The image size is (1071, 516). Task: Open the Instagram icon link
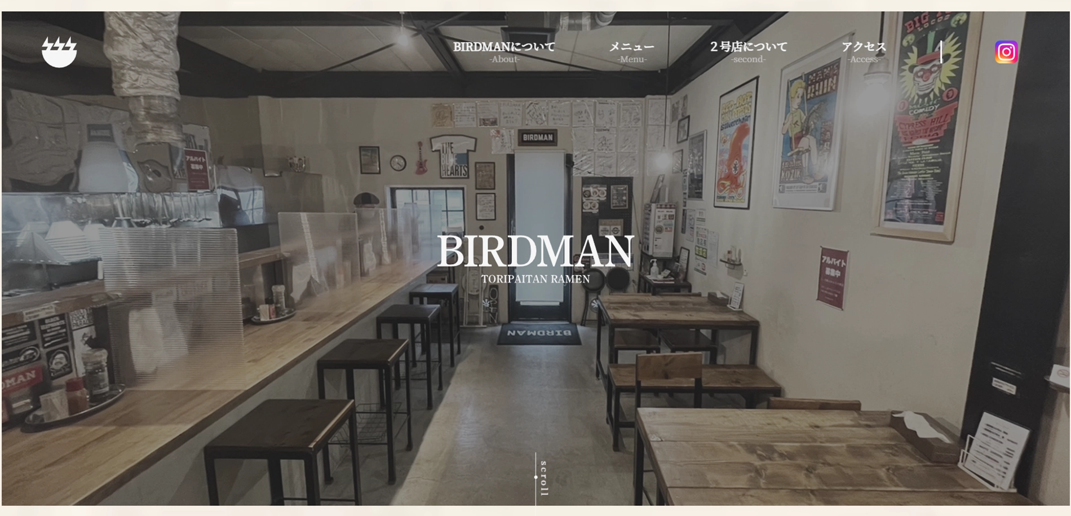tap(1006, 52)
